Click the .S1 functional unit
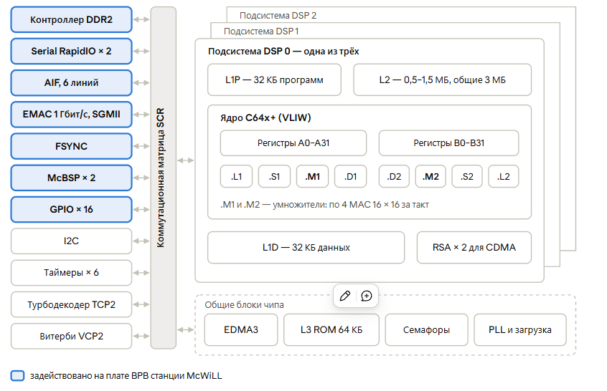 click(x=274, y=177)
